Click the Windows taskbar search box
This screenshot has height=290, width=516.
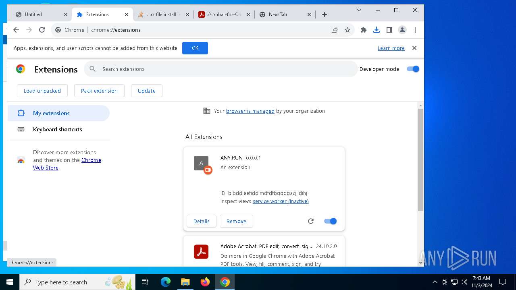(77, 282)
